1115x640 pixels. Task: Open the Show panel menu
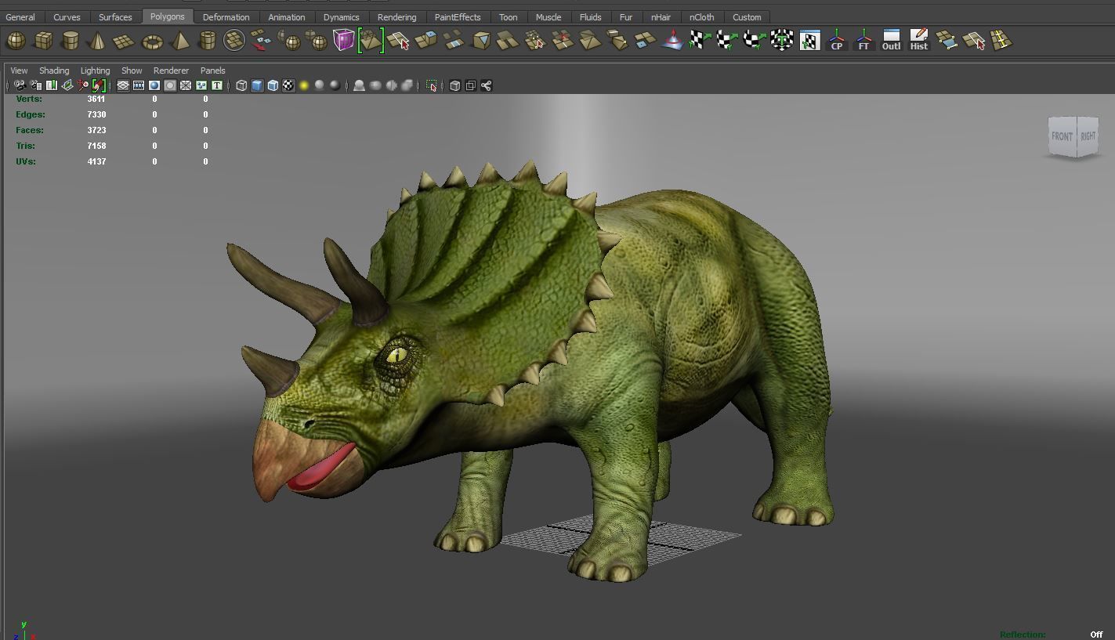[x=132, y=71]
